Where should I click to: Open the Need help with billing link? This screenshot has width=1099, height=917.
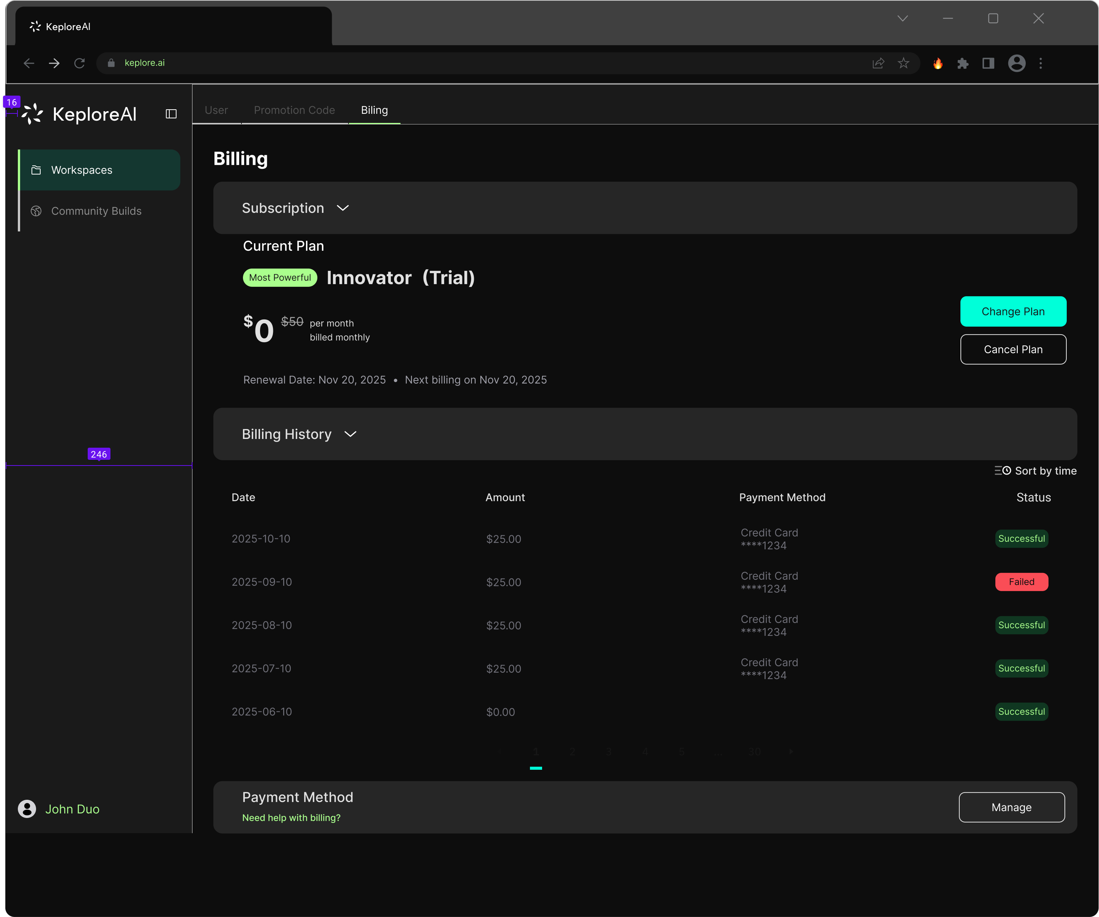tap(292, 817)
